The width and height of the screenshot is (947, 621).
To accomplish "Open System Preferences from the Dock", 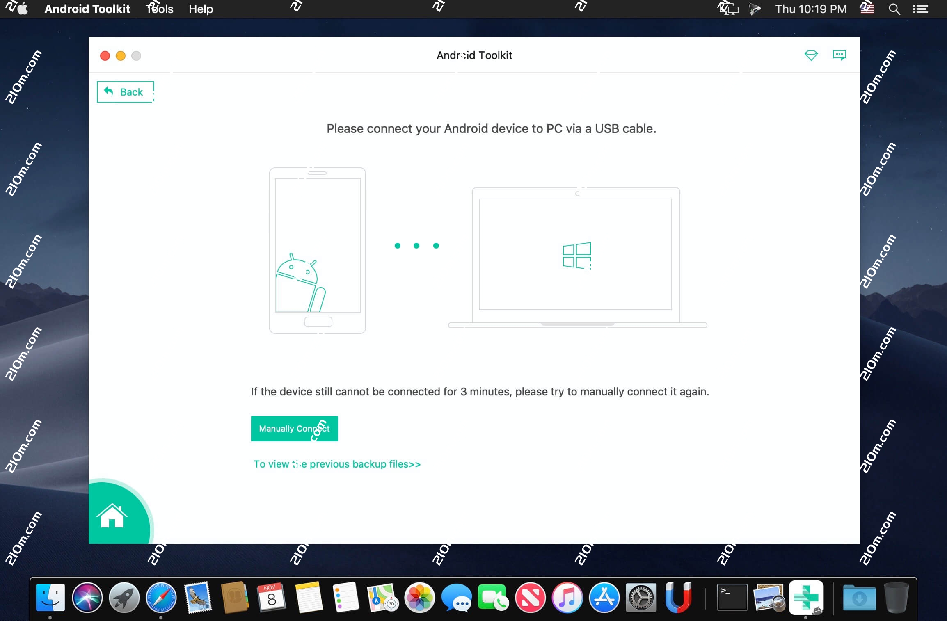I will [x=641, y=598].
